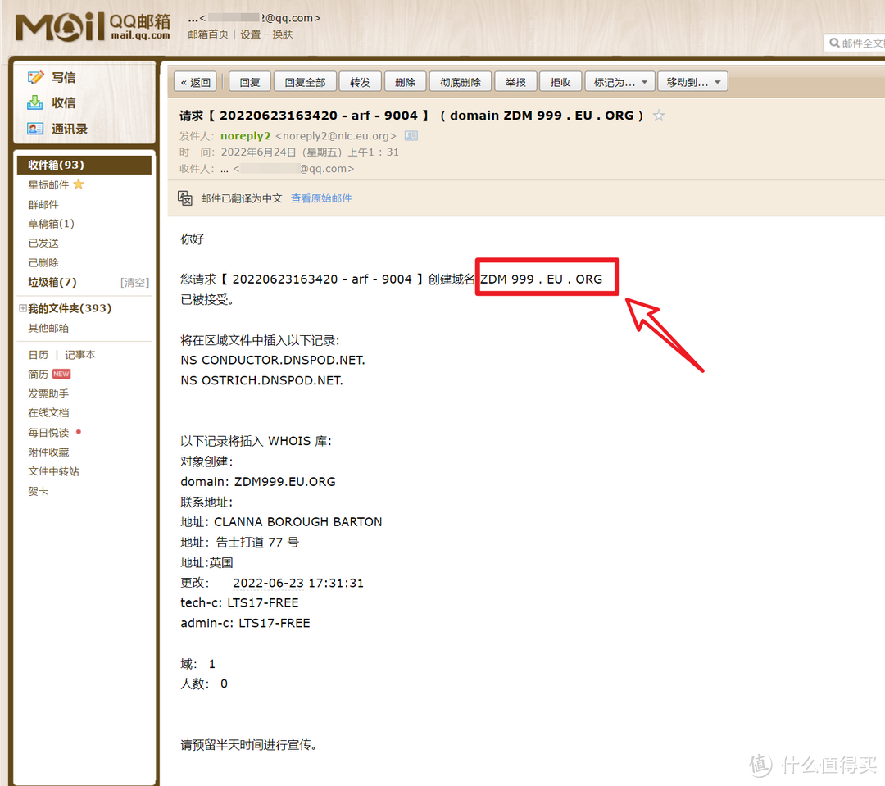Open the 我的文件夹(393) folder

point(70,308)
